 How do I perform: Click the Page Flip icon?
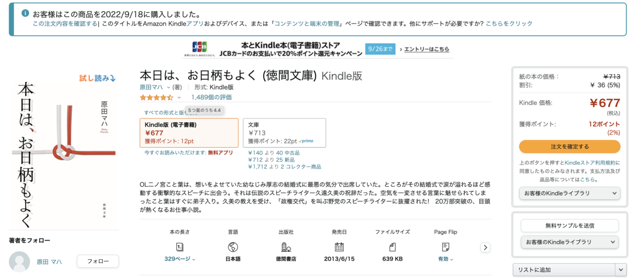click(x=446, y=247)
